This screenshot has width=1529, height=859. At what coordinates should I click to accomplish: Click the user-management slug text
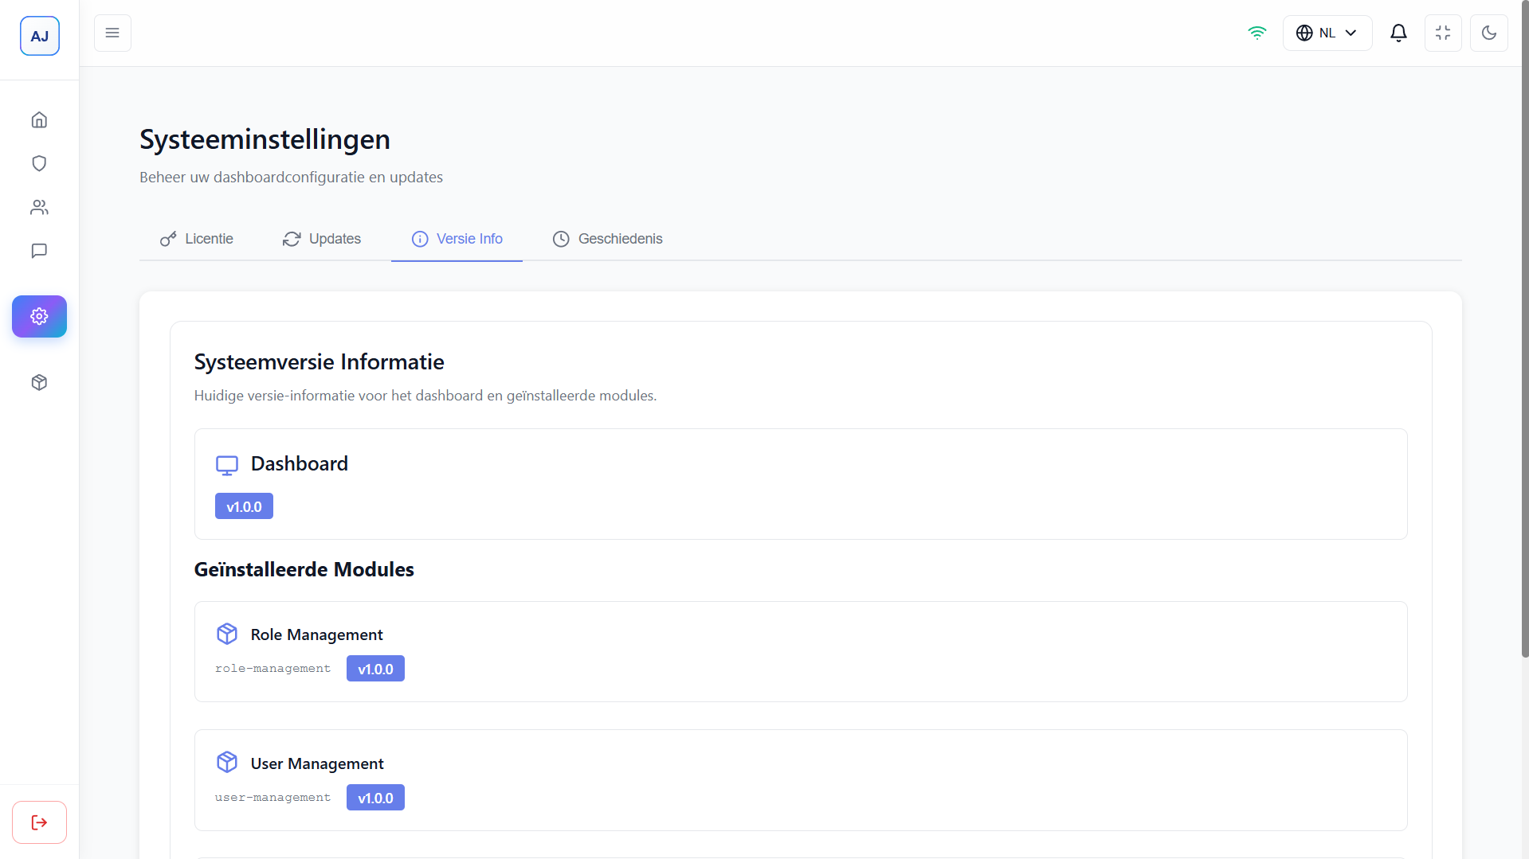coord(272,798)
